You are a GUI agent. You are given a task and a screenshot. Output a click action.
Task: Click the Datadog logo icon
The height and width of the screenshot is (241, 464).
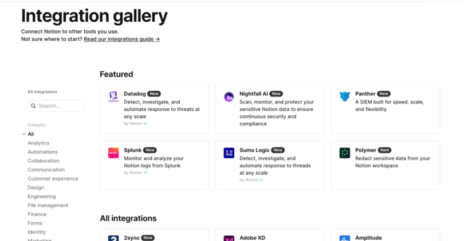pyautogui.click(x=113, y=97)
